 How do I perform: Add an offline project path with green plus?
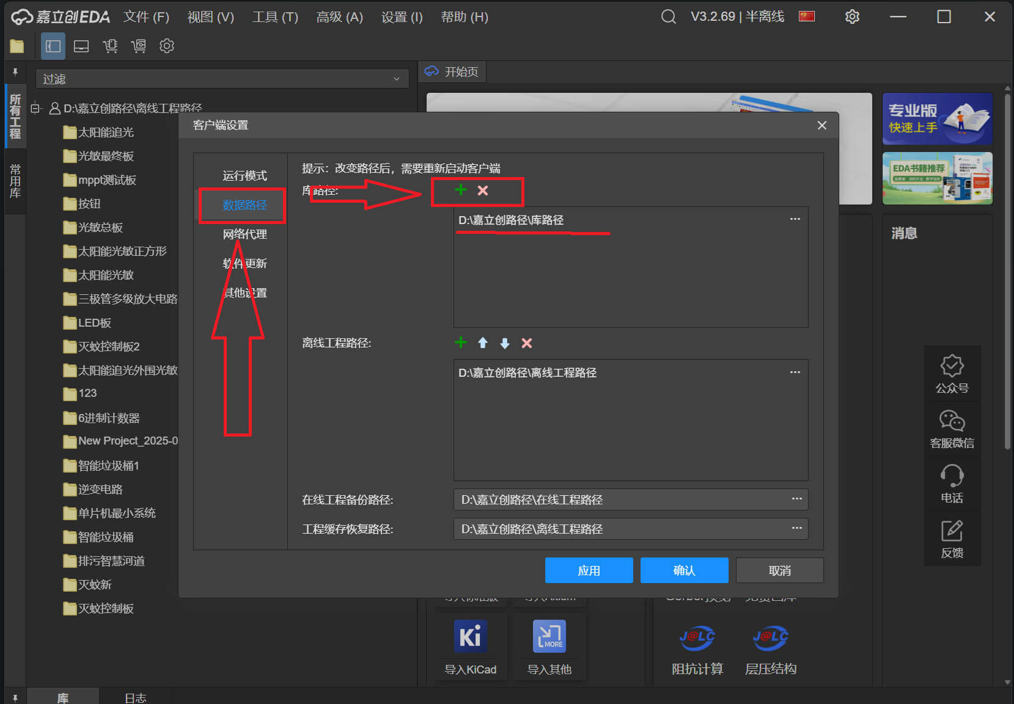(x=461, y=343)
